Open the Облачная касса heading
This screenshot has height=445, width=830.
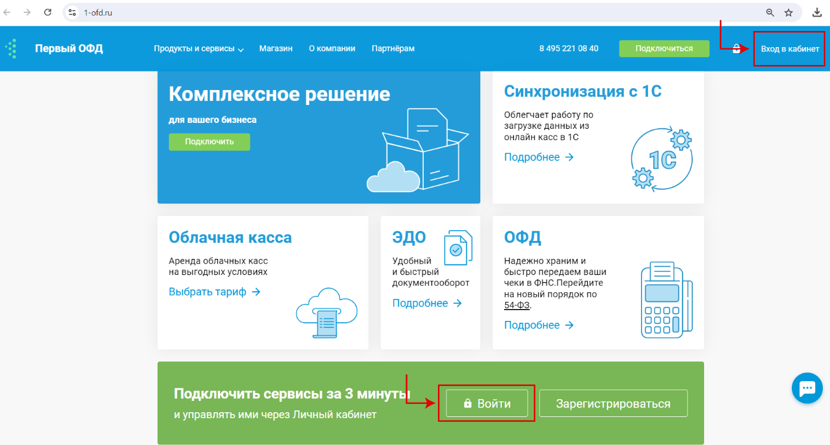pos(230,237)
